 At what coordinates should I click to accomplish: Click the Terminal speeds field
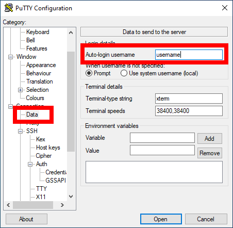point(189,111)
